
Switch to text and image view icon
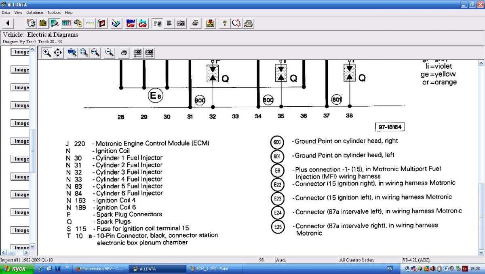click(158, 23)
